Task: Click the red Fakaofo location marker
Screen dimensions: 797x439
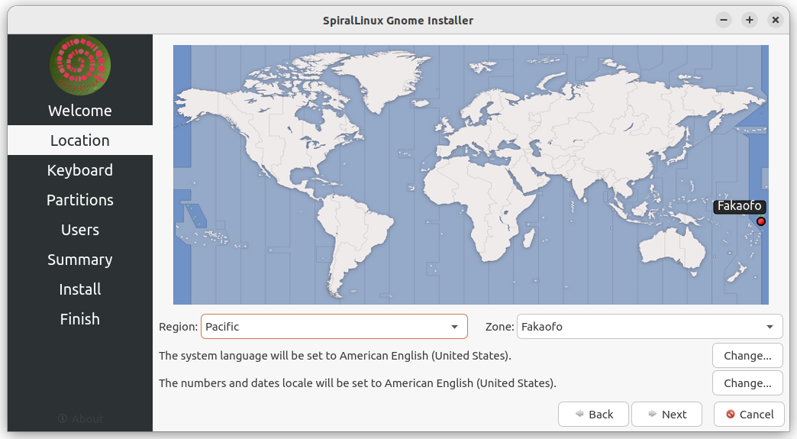Action: pyautogui.click(x=761, y=221)
